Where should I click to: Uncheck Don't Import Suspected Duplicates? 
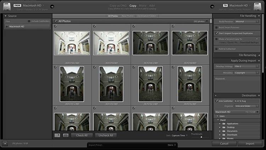pos(217,33)
